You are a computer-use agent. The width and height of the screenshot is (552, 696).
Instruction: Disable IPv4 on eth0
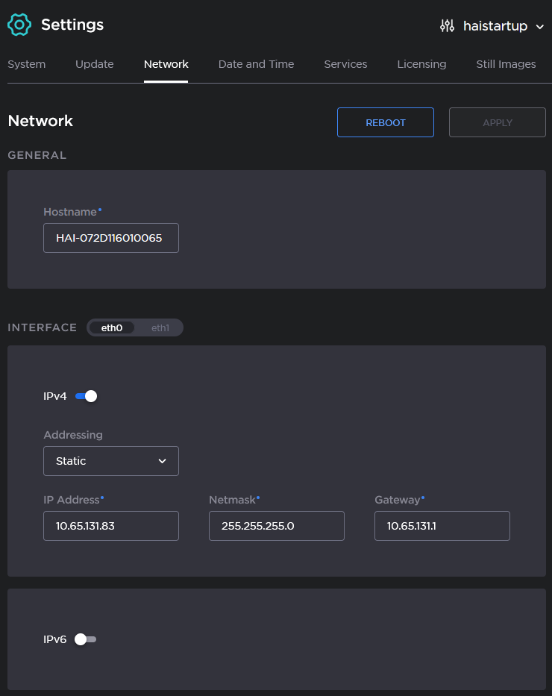[86, 396]
